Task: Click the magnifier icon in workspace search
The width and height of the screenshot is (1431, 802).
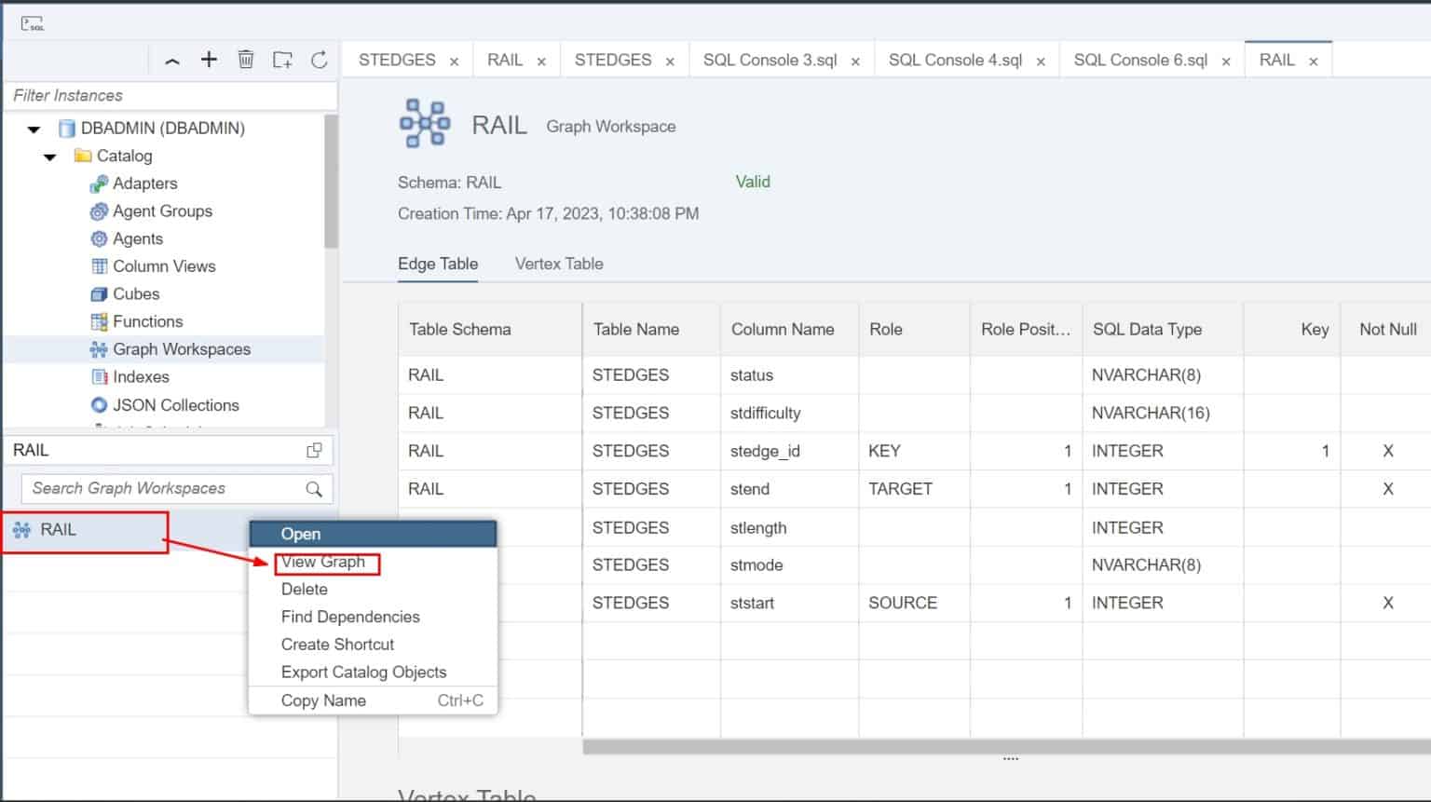Action: tap(314, 489)
